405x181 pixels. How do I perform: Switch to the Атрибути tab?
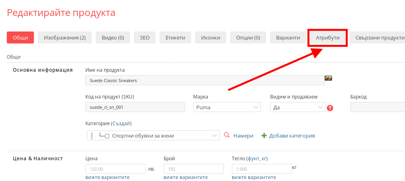pos(328,37)
